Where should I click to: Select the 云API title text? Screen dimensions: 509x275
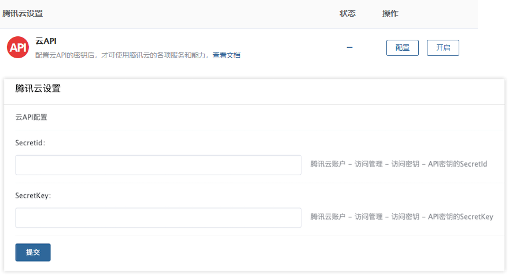click(46, 41)
